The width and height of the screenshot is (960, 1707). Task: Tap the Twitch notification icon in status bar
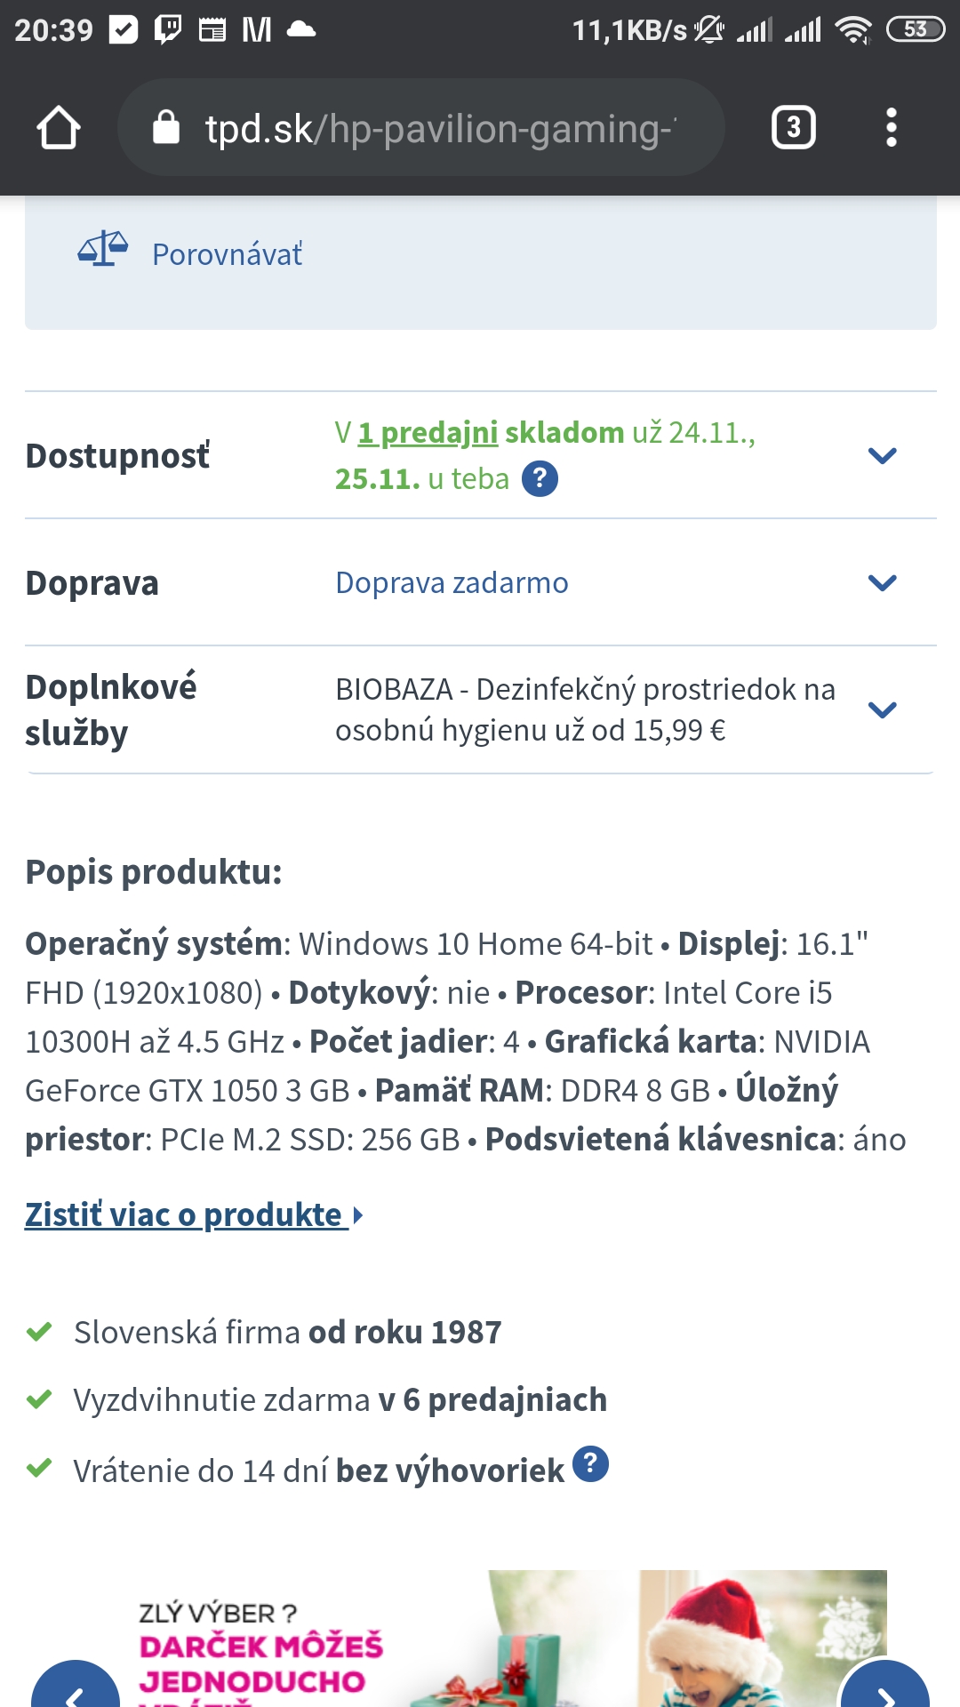click(x=168, y=30)
